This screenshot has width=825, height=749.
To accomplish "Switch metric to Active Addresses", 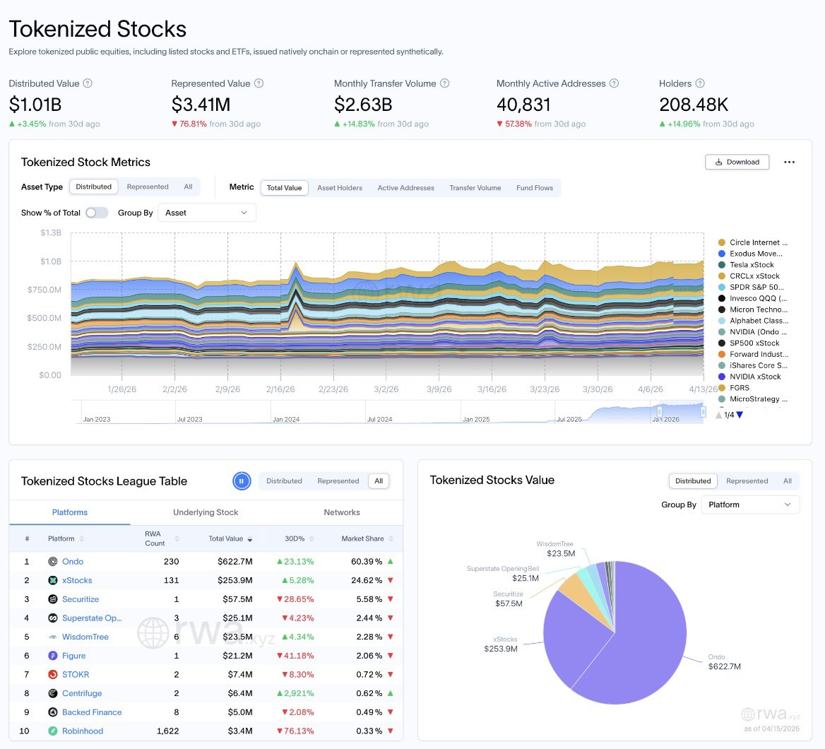I will [405, 188].
